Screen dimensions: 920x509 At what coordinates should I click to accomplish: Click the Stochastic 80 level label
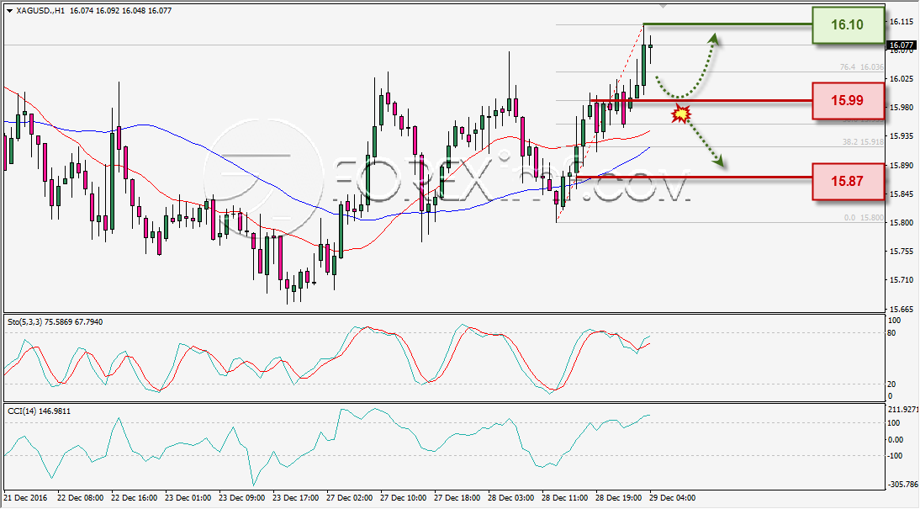[x=892, y=333]
